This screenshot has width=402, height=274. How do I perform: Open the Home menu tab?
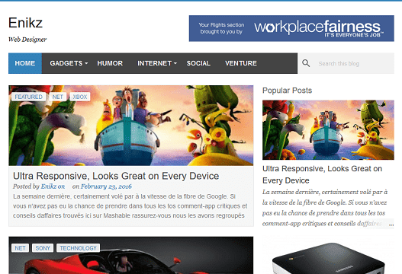(x=25, y=63)
